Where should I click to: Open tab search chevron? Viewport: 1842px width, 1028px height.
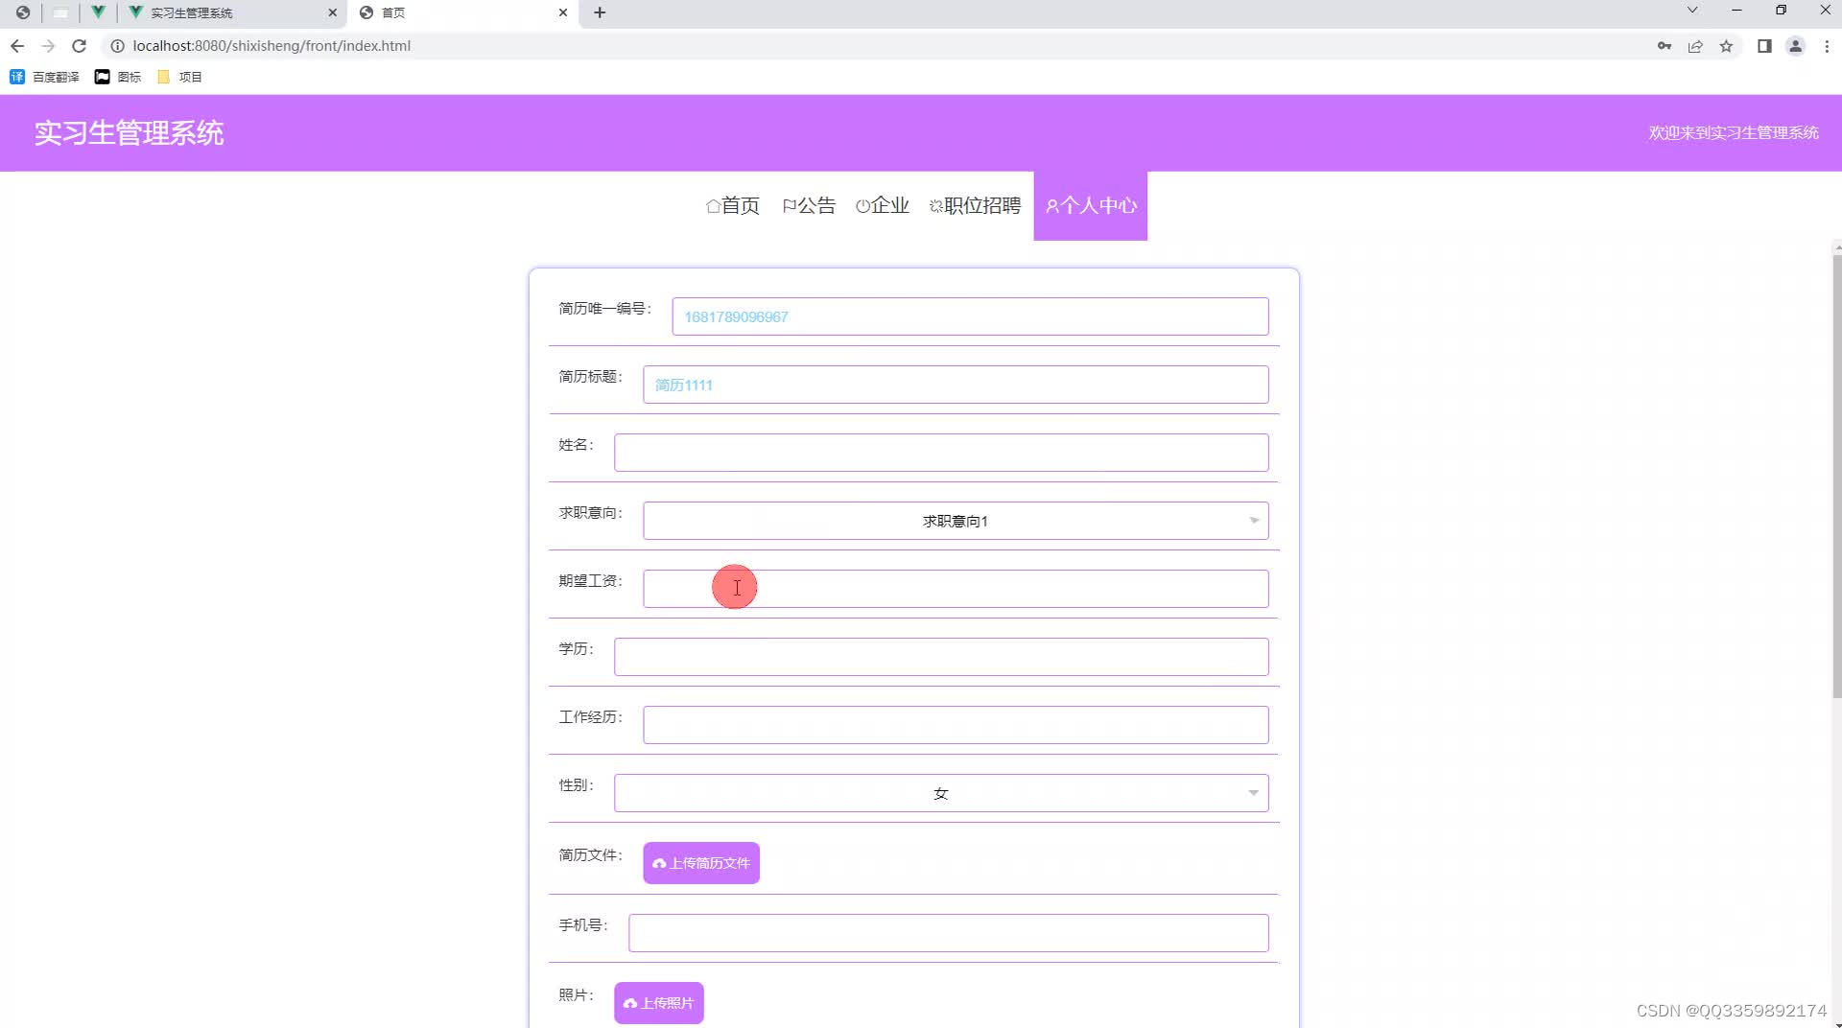pyautogui.click(x=1692, y=11)
